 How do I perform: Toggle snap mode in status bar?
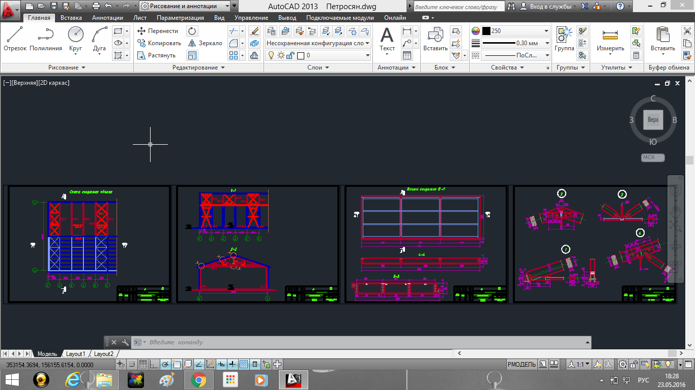132,364
